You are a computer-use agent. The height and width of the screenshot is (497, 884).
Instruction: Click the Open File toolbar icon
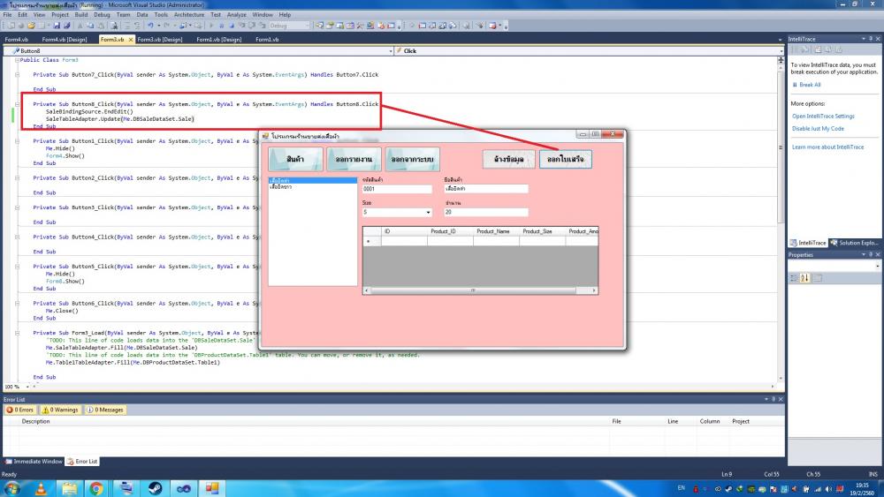(31, 26)
